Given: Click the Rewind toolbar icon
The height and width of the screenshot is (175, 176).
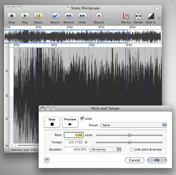Looking at the screenshot, I should pos(69,16).
